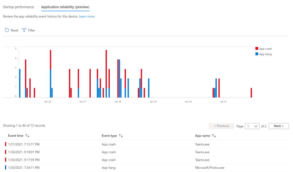Open the Learn more link
This screenshot has height=172, width=293.
tap(87, 17)
